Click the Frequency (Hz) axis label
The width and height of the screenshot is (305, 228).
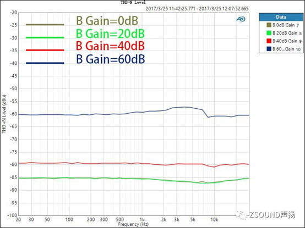pyautogui.click(x=133, y=224)
